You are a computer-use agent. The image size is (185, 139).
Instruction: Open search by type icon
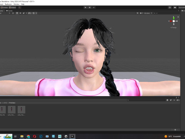tap(167, 100)
